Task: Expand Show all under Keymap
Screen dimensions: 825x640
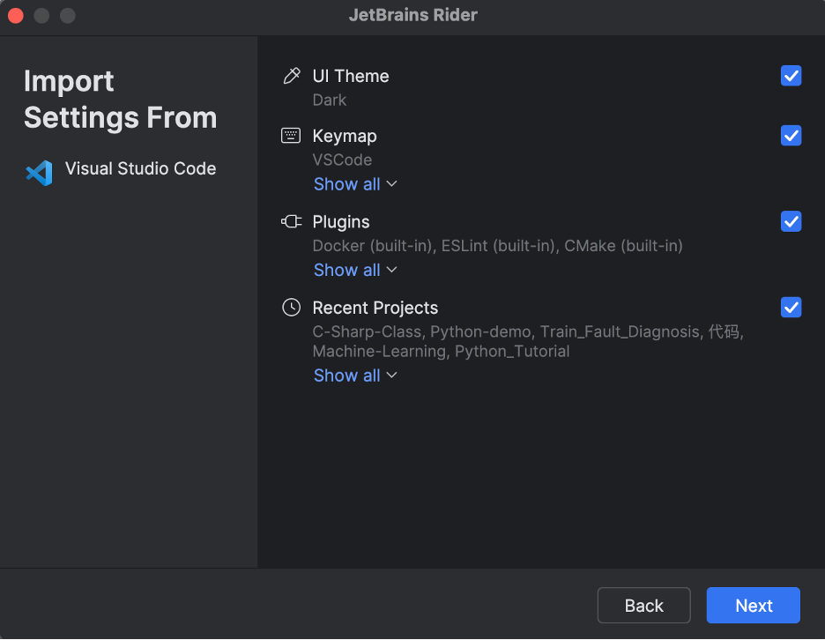Action: coord(355,184)
